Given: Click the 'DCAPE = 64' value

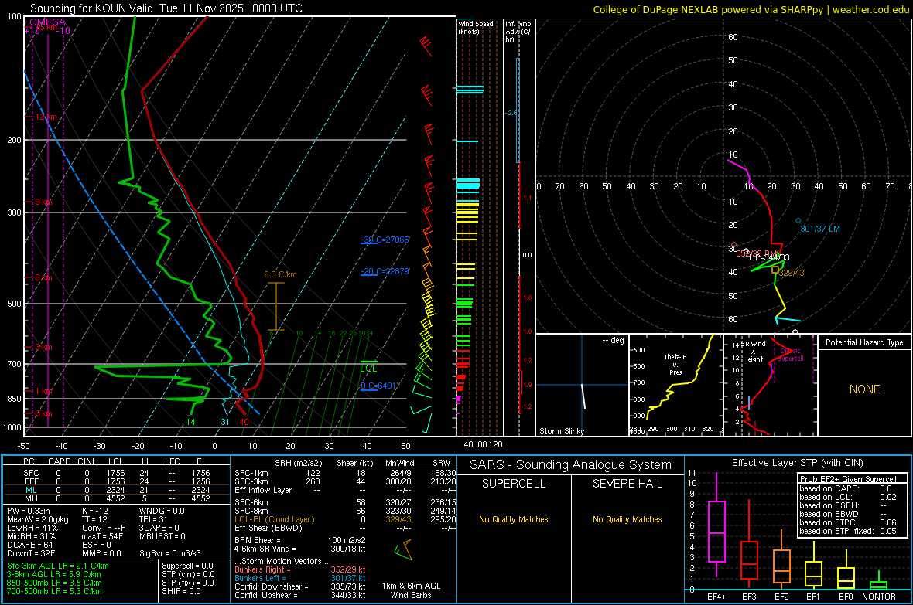Looking at the screenshot, I should click(x=30, y=545).
